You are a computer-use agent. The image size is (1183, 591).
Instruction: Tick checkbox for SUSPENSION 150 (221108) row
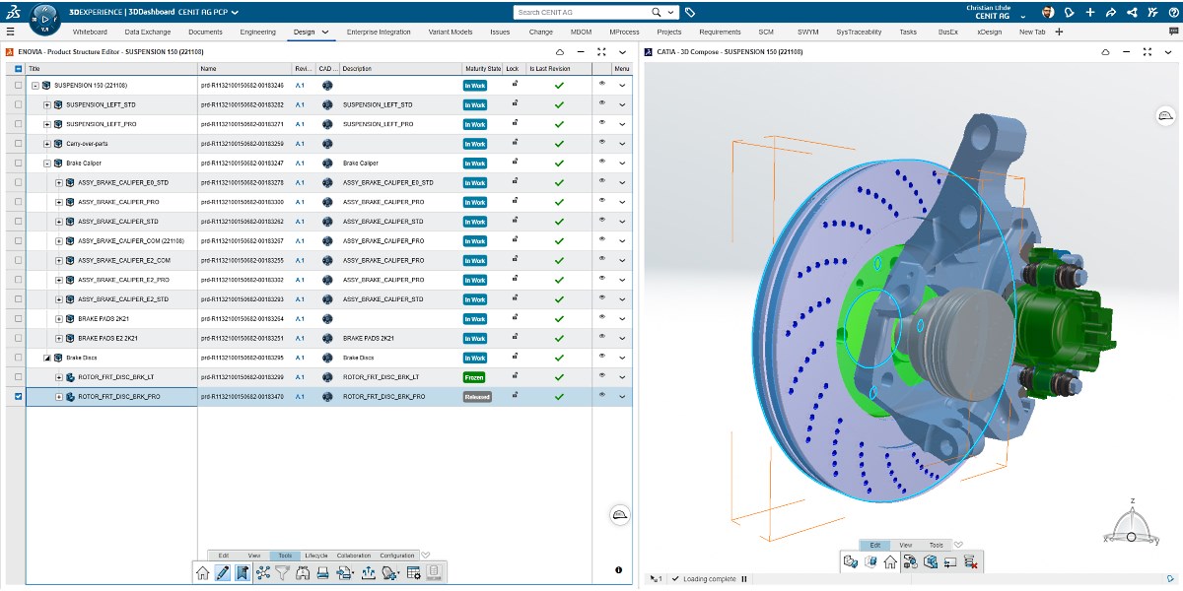[x=19, y=86]
